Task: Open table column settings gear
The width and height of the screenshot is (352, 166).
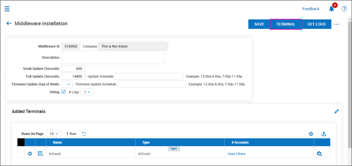Action: coord(311,134)
